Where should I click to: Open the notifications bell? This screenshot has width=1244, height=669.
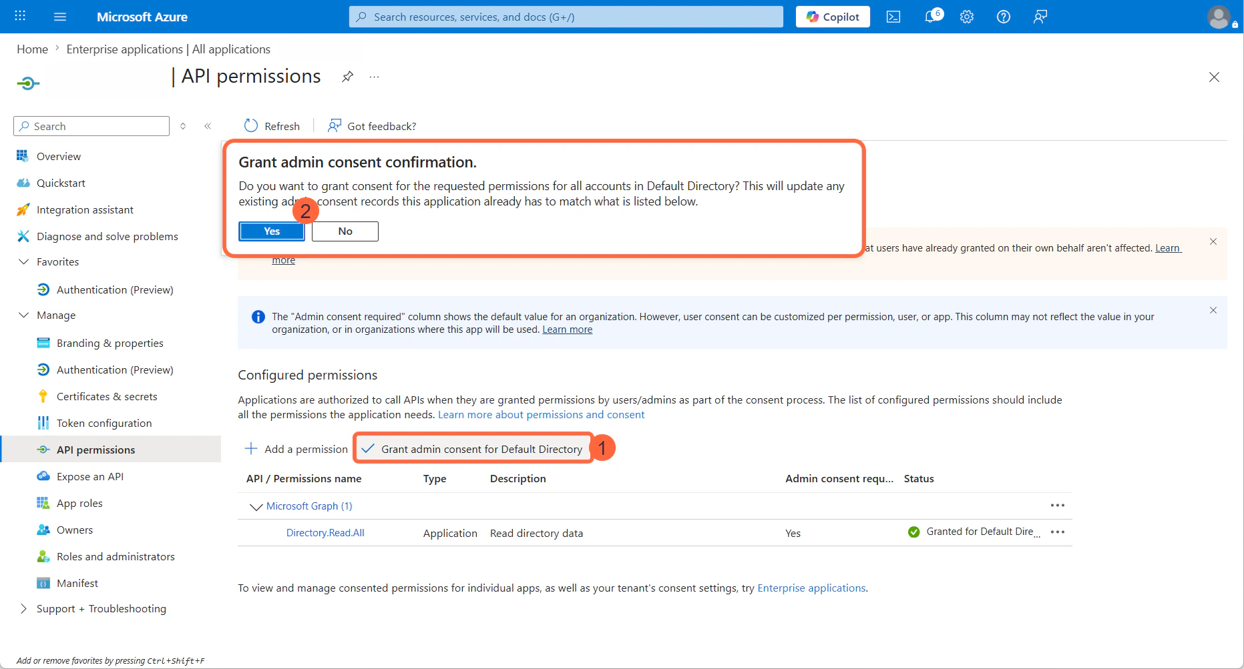[932, 16]
